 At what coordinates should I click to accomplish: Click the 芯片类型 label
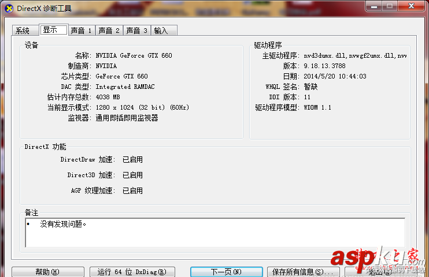tap(76, 76)
